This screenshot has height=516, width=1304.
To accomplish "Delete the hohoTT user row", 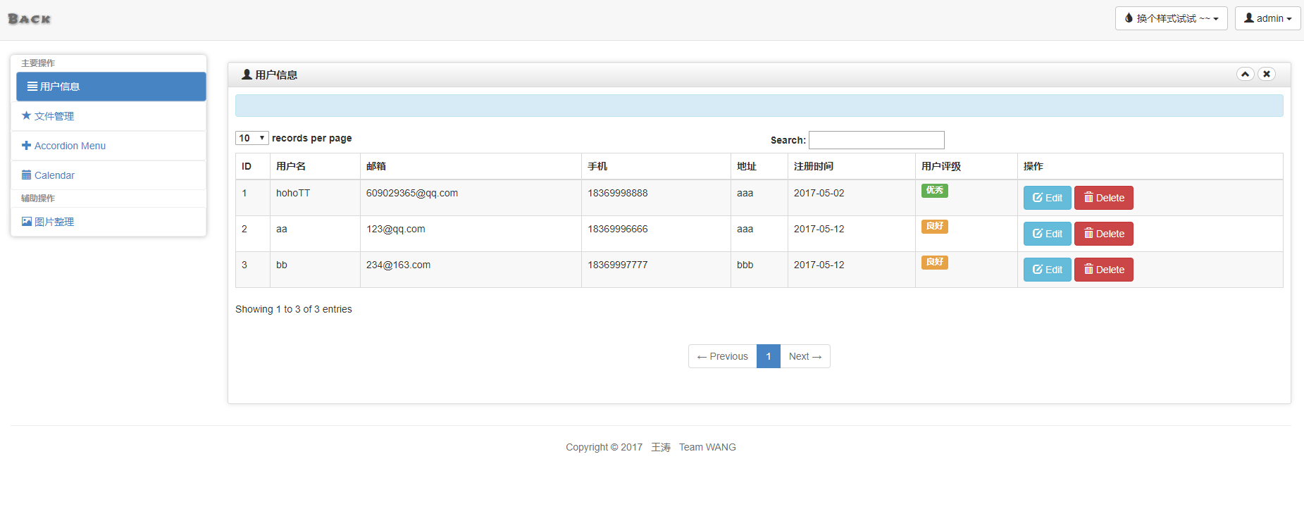I will [x=1103, y=198].
